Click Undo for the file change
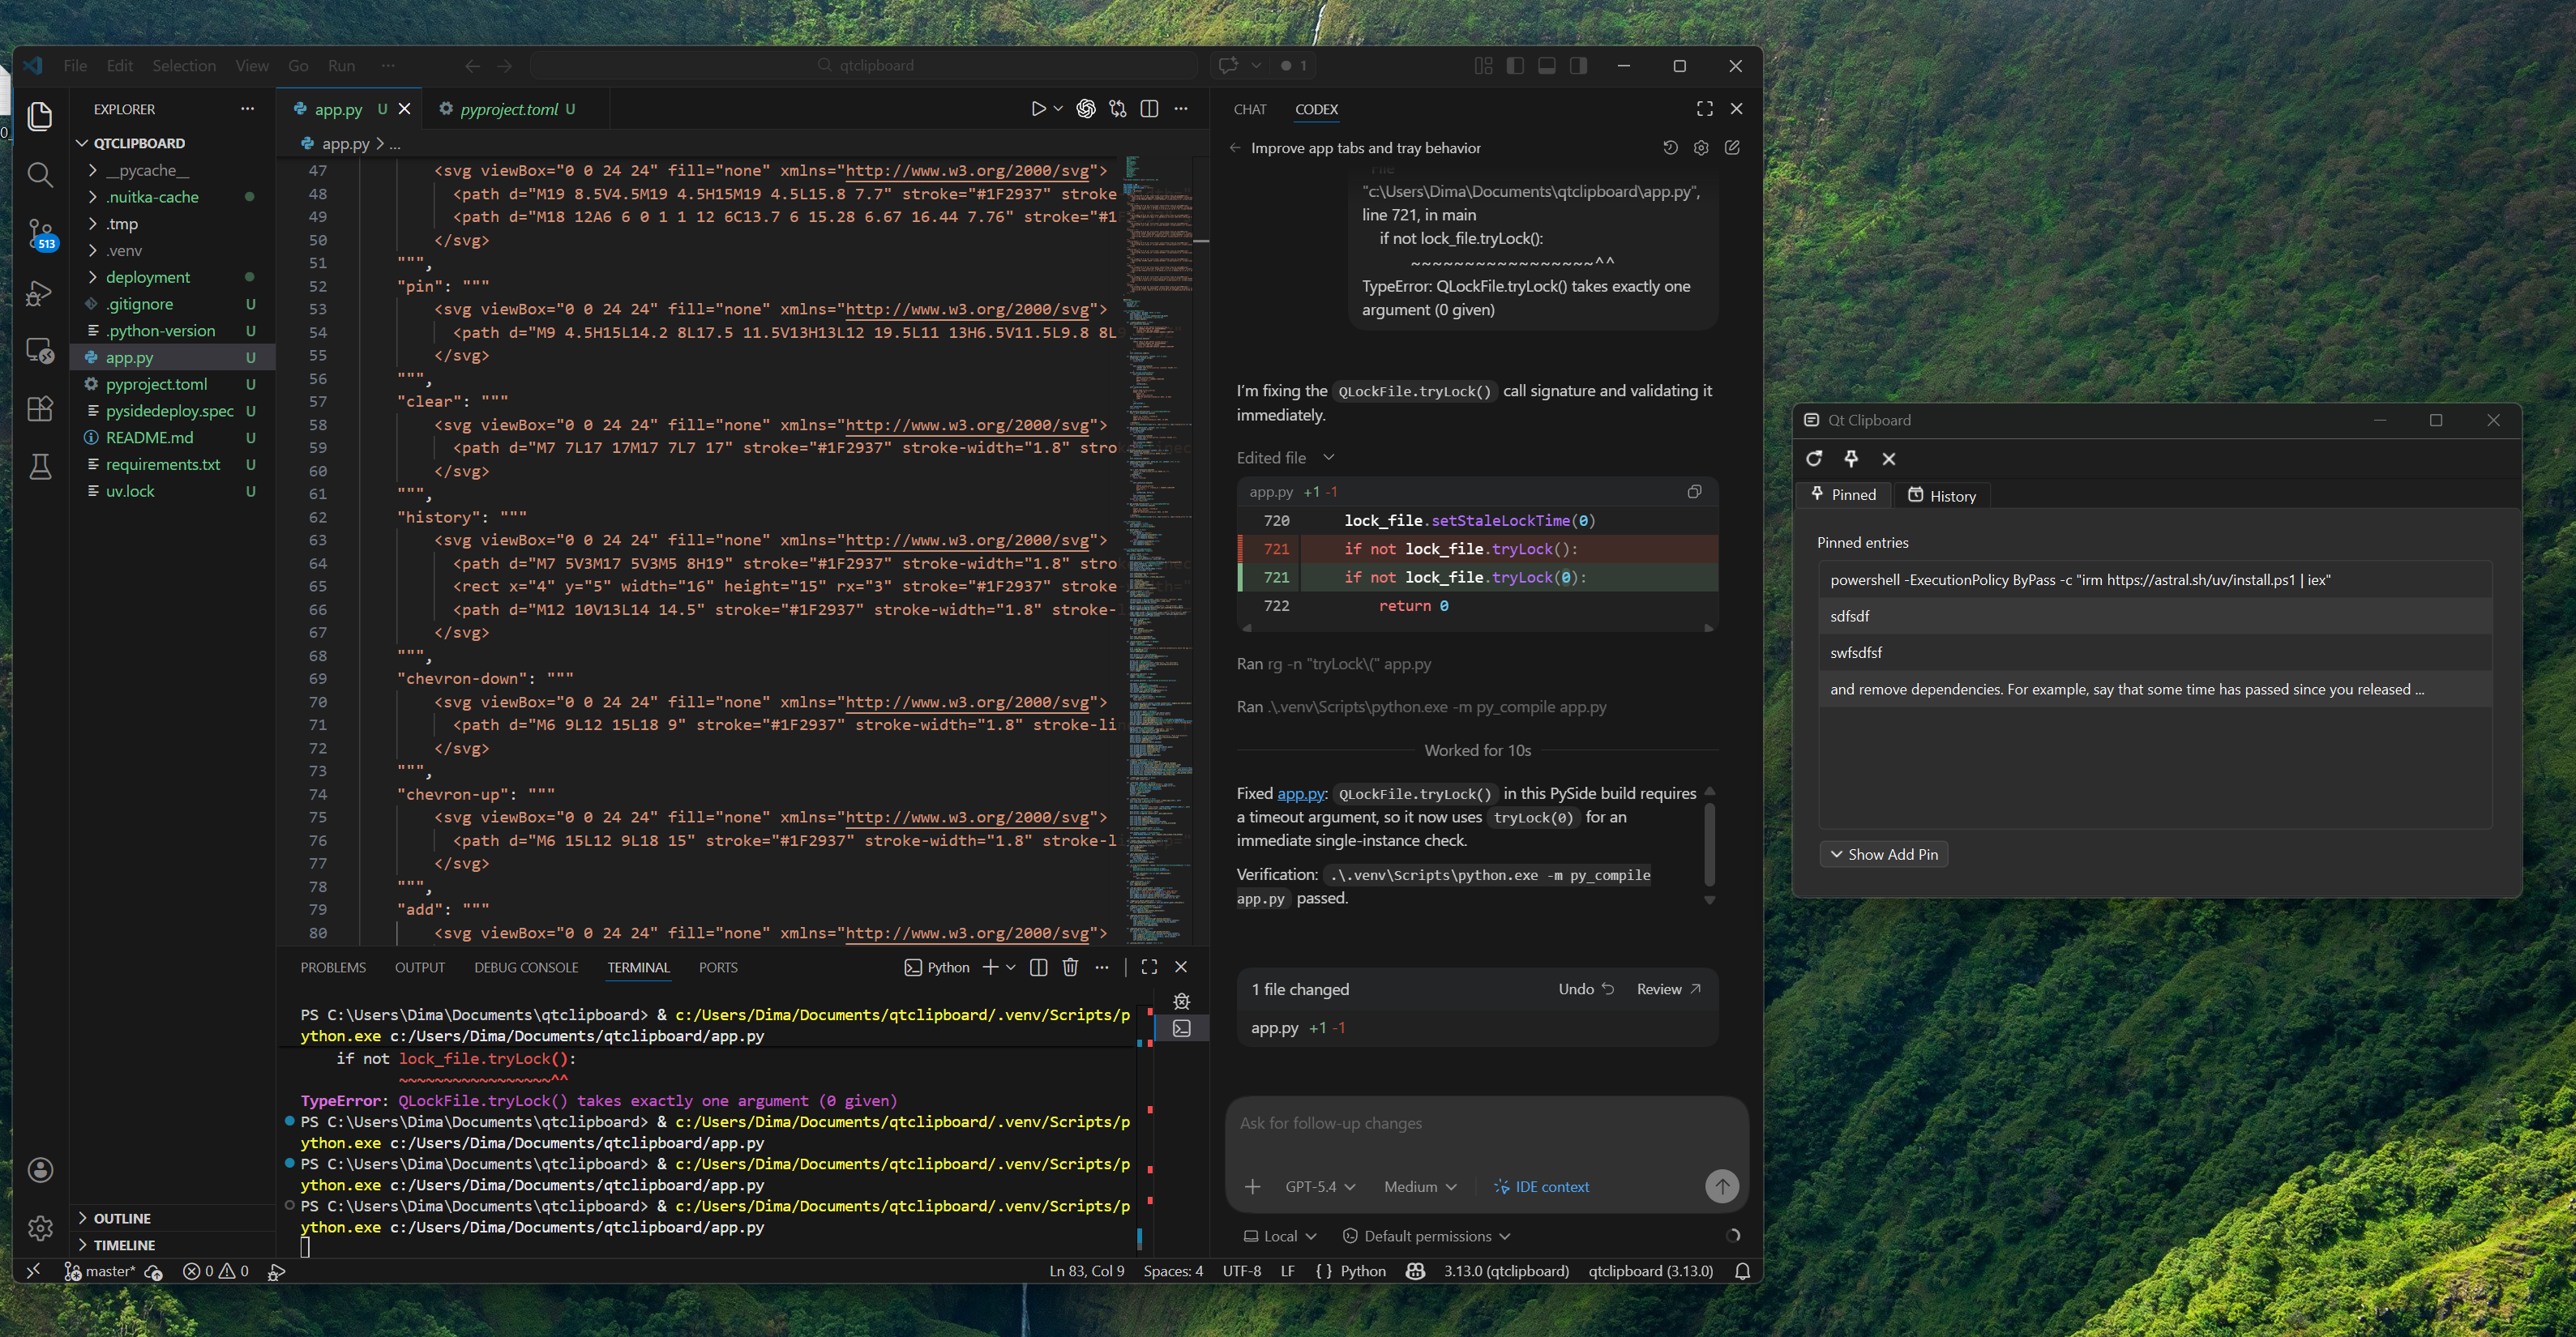Screen dimensions: 2576x1337 click(x=1585, y=989)
